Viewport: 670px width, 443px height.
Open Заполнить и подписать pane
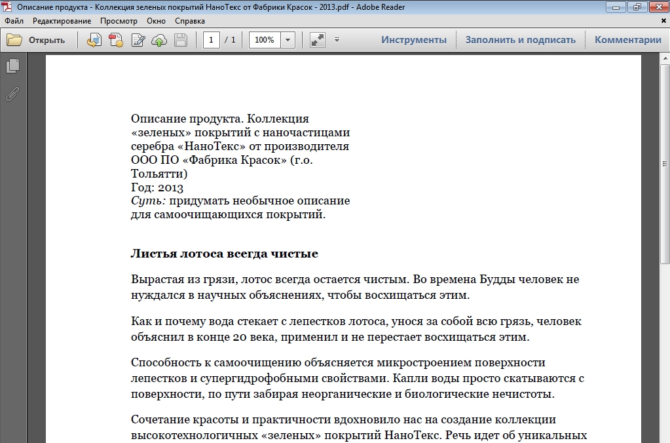(521, 40)
